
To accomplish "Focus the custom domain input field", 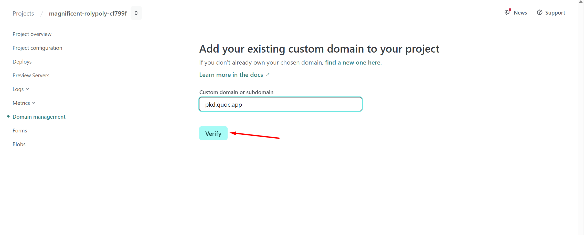I will (x=280, y=104).
